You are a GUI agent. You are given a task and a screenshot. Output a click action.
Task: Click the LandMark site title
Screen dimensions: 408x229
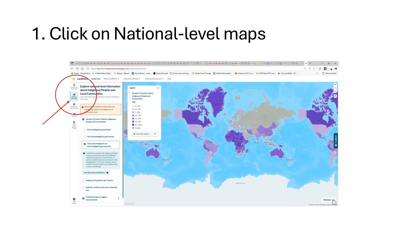point(82,79)
